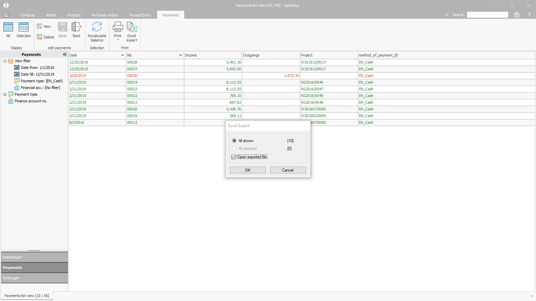
Task: Uncheck Open exported file checkbox
Action: (x=234, y=157)
